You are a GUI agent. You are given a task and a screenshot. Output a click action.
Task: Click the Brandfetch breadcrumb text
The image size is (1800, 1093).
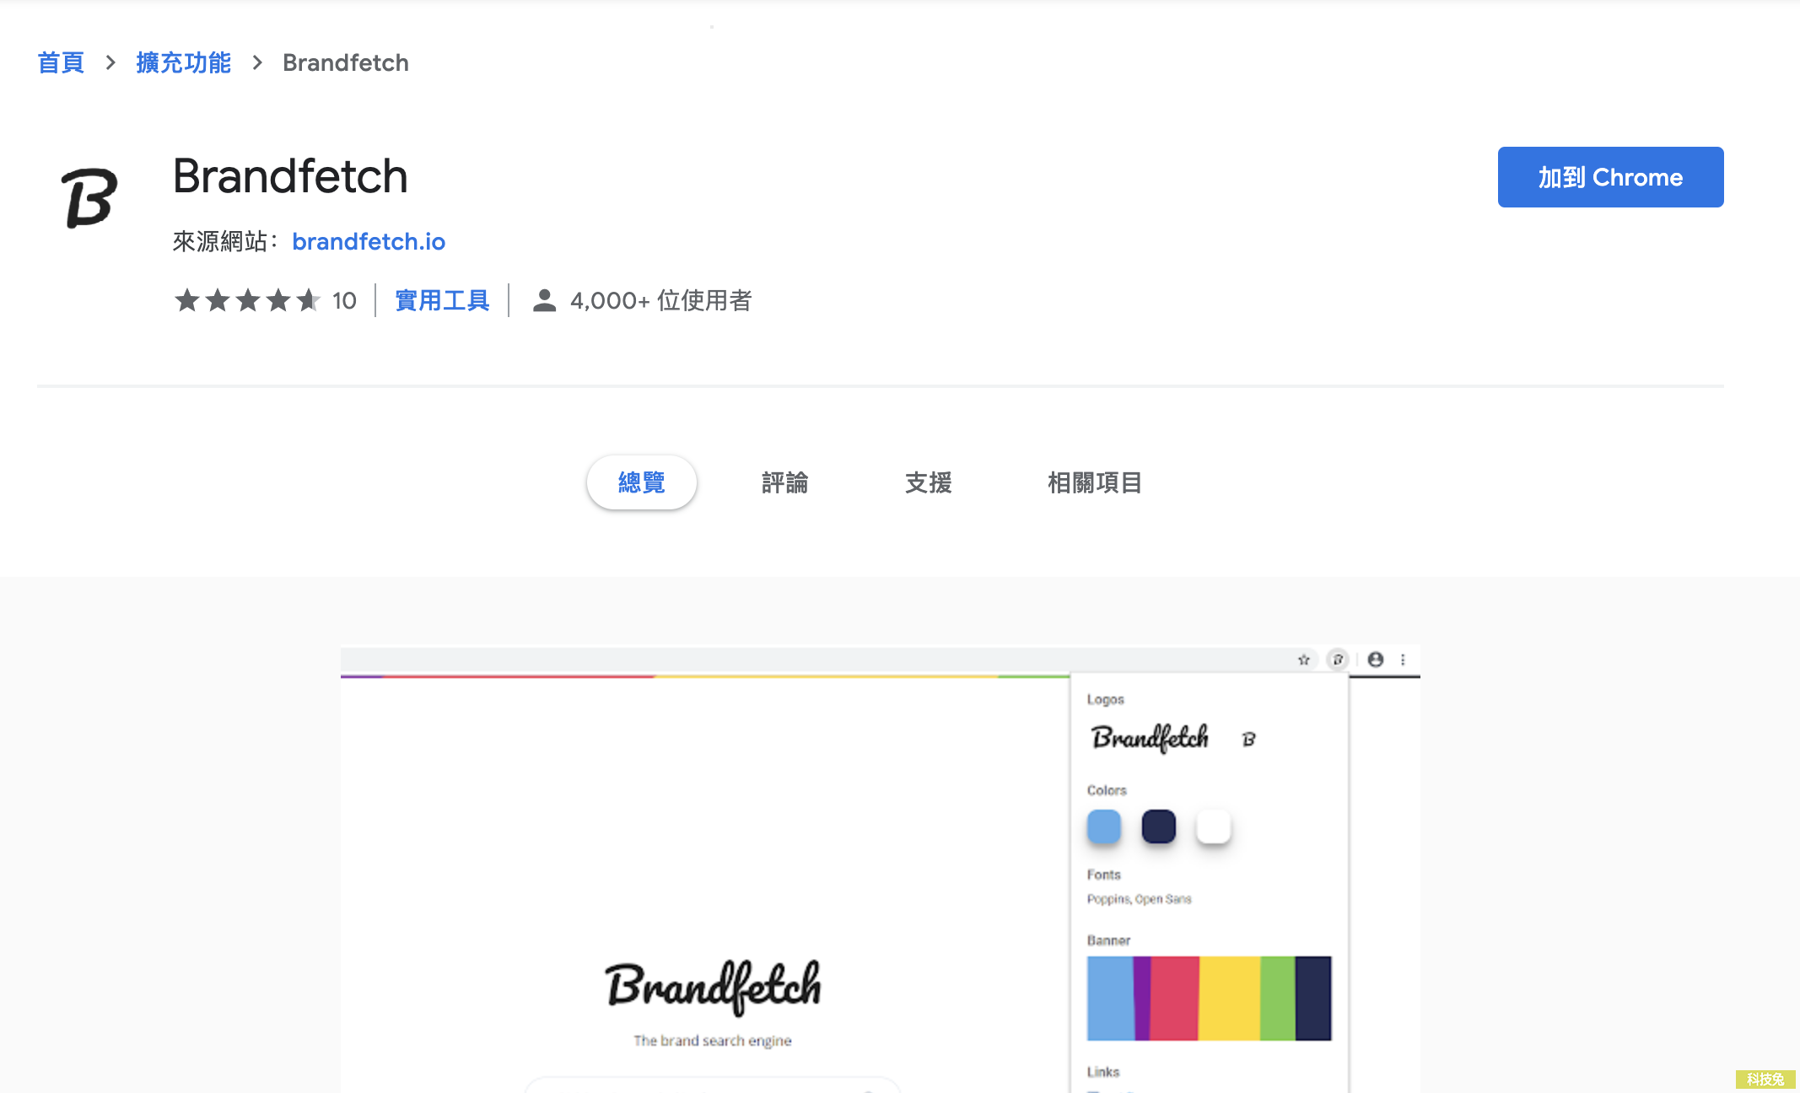pyautogui.click(x=346, y=62)
